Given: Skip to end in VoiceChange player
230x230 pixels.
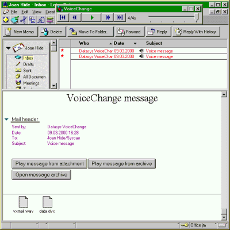Looking at the screenshot, I should [120, 18].
